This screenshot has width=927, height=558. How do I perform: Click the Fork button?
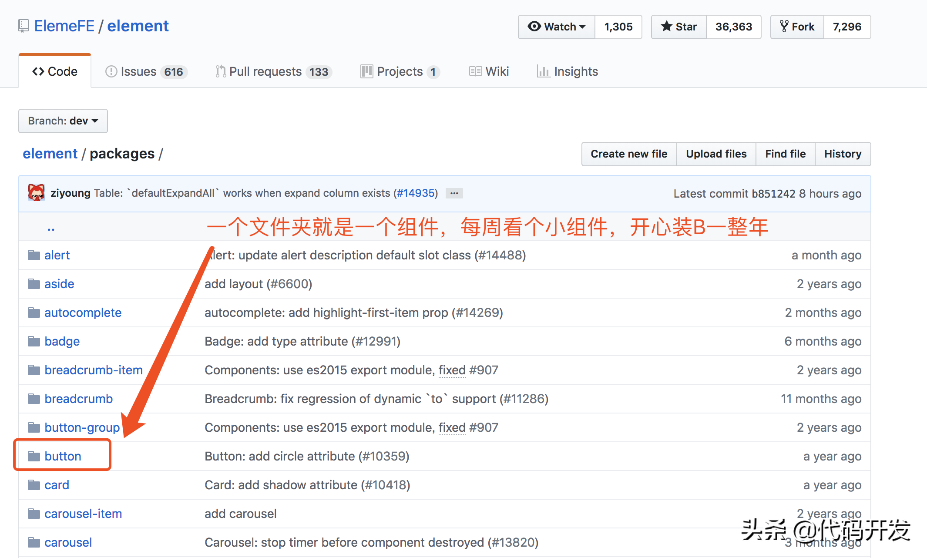coord(797,27)
